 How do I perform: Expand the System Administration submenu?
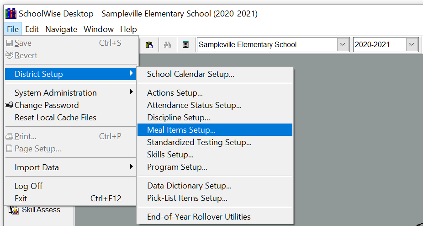[71, 93]
